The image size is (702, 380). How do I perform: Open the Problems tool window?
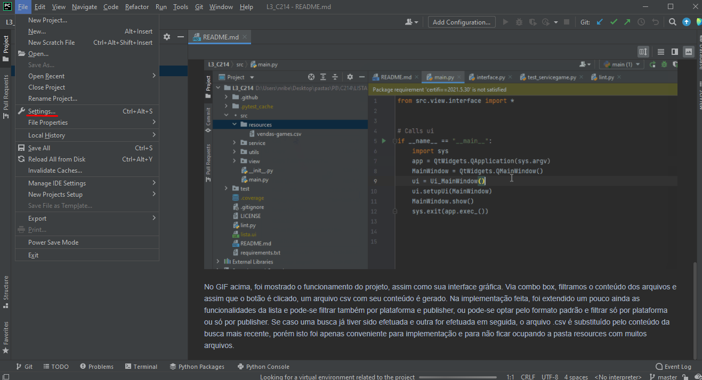click(96, 367)
